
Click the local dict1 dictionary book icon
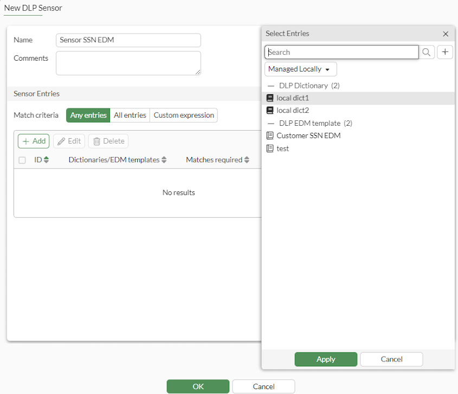[270, 98]
